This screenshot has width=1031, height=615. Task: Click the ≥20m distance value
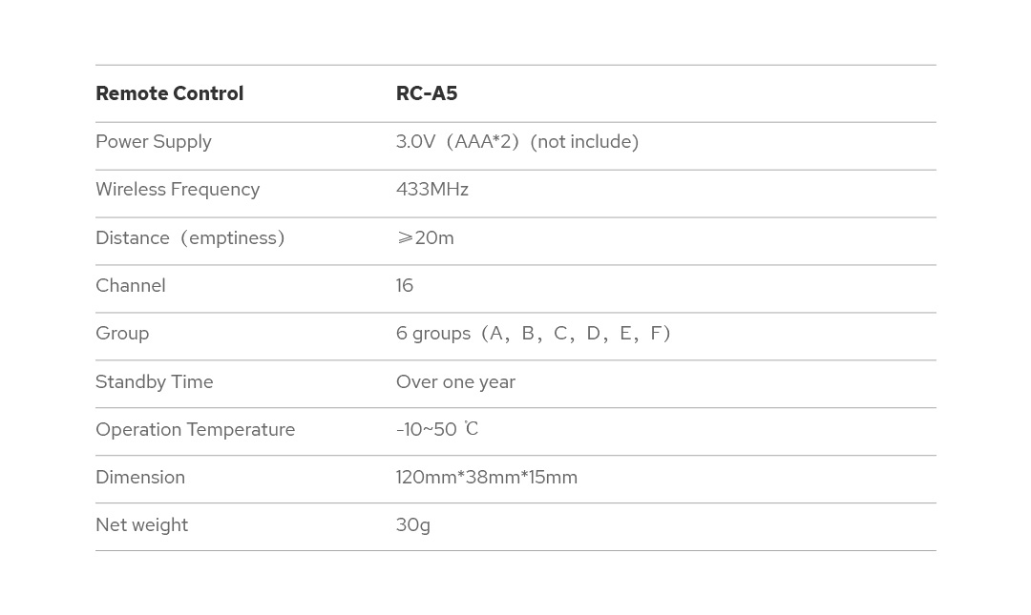[425, 237]
